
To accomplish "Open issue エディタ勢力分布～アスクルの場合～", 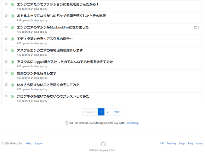I will [x=45, y=39].
